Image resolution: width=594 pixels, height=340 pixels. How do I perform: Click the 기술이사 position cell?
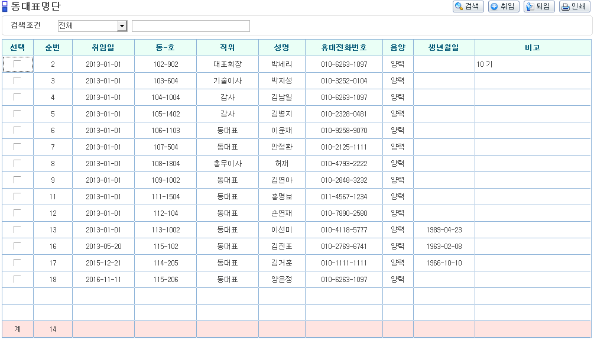pyautogui.click(x=228, y=81)
